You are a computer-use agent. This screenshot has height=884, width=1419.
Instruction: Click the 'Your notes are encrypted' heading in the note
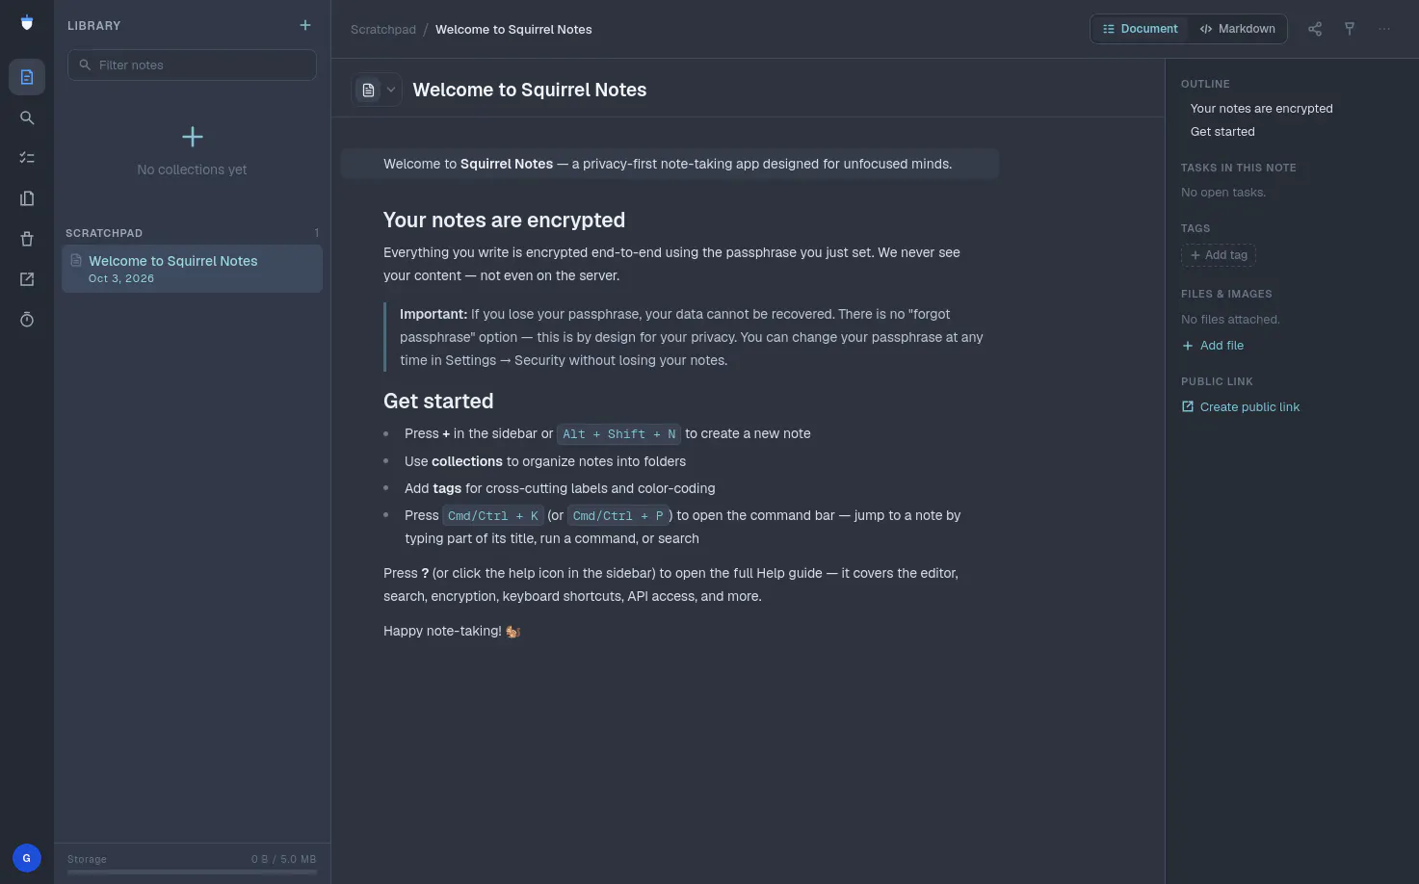[x=504, y=220]
